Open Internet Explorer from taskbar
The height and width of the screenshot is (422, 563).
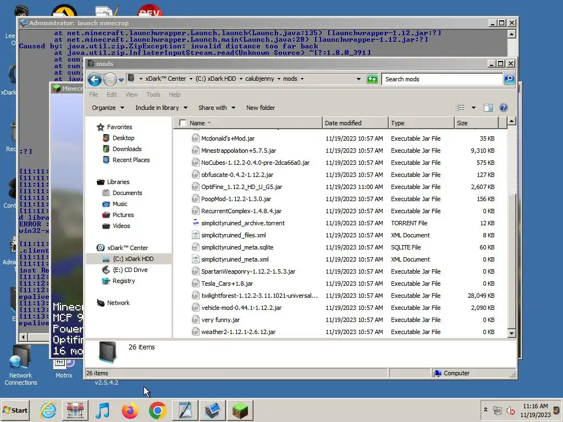click(48, 410)
